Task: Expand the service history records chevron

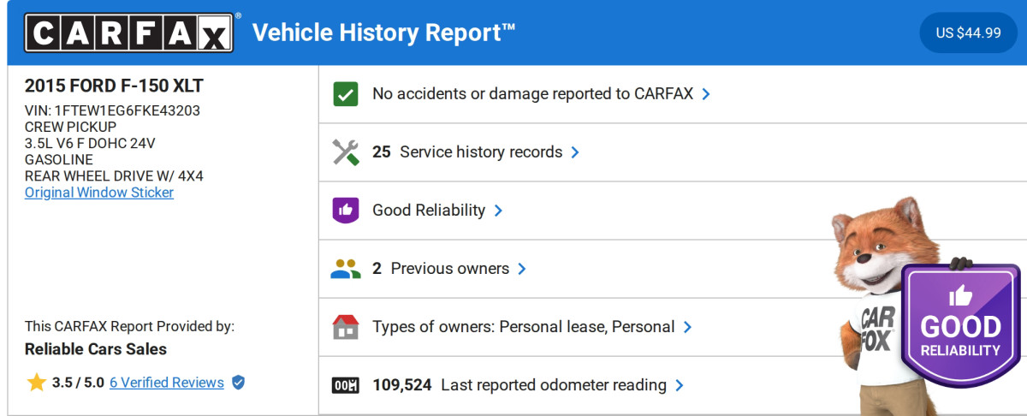Action: click(575, 152)
